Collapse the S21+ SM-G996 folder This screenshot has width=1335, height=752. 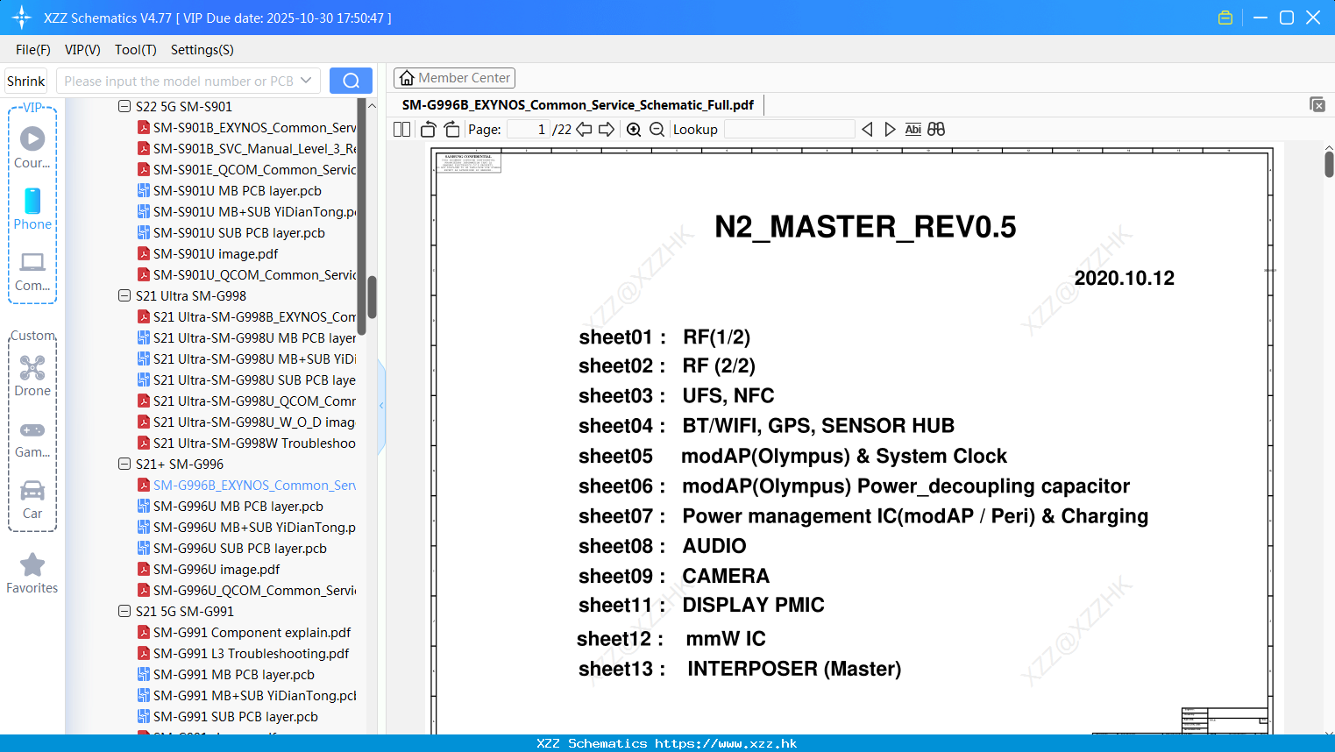[x=124, y=465]
